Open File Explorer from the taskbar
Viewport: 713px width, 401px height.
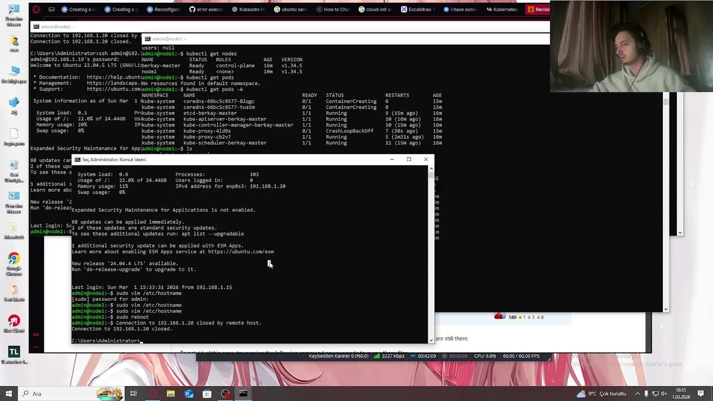(170, 394)
